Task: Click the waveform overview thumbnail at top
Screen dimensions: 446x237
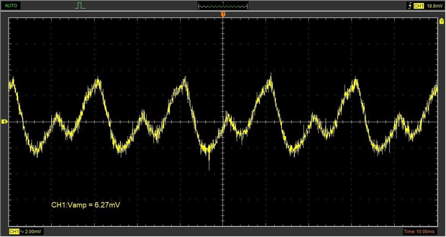Action: click(x=223, y=6)
